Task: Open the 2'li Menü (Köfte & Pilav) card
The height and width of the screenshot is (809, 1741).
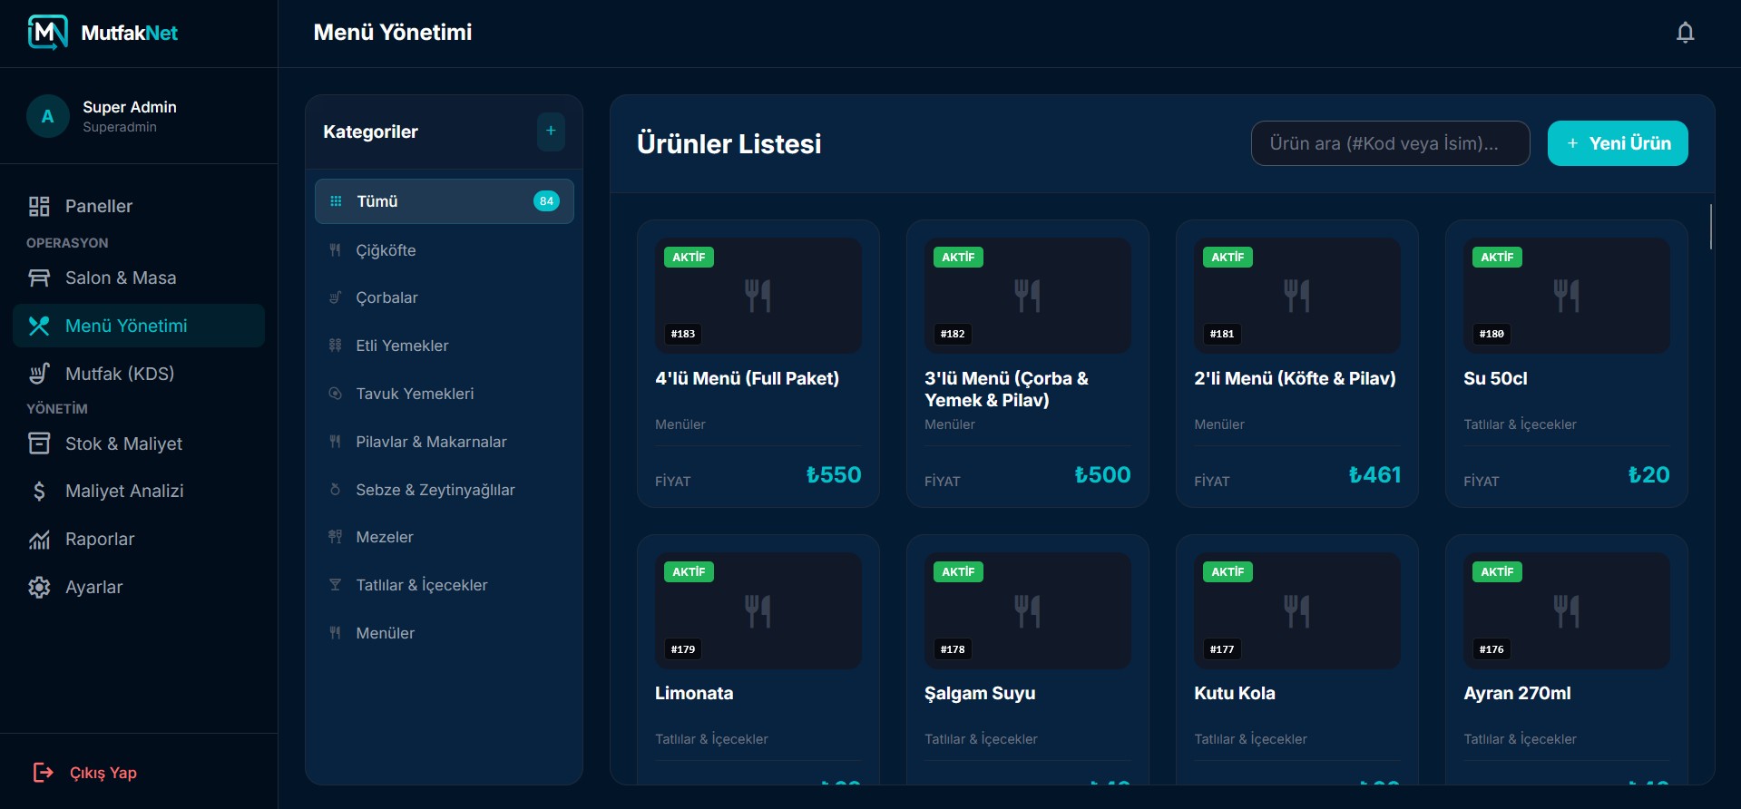Action: [x=1297, y=364]
